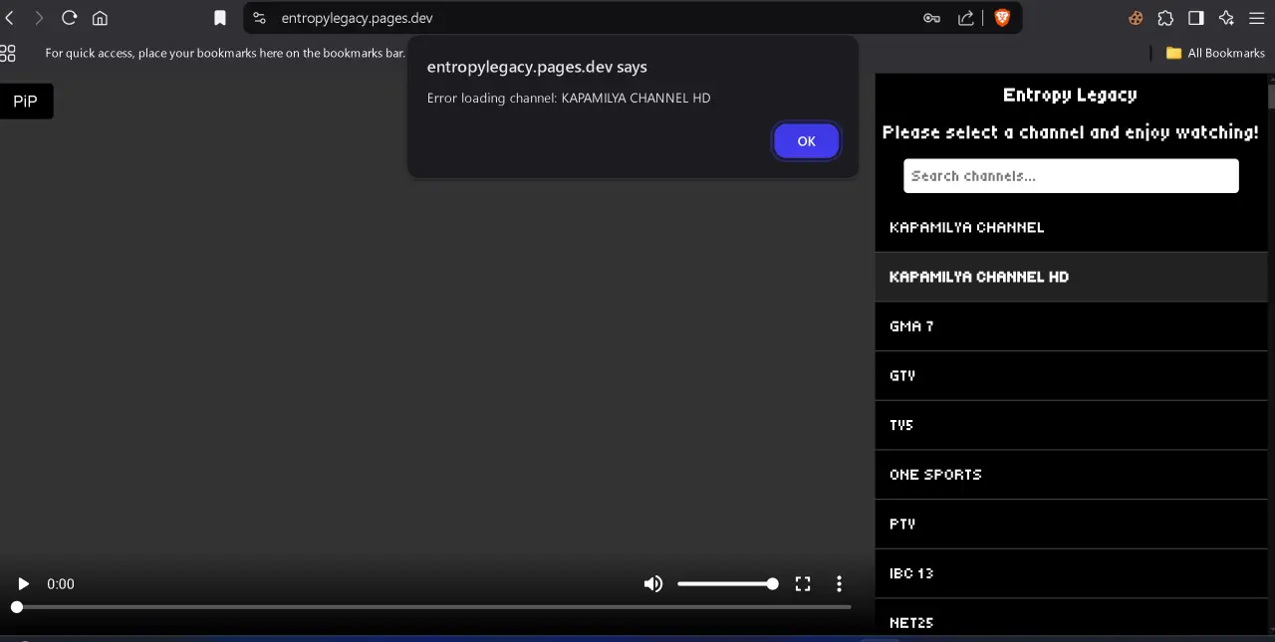Screen dimensions: 1275x642
Task: Select the NET25 channel
Action: click(1071, 618)
